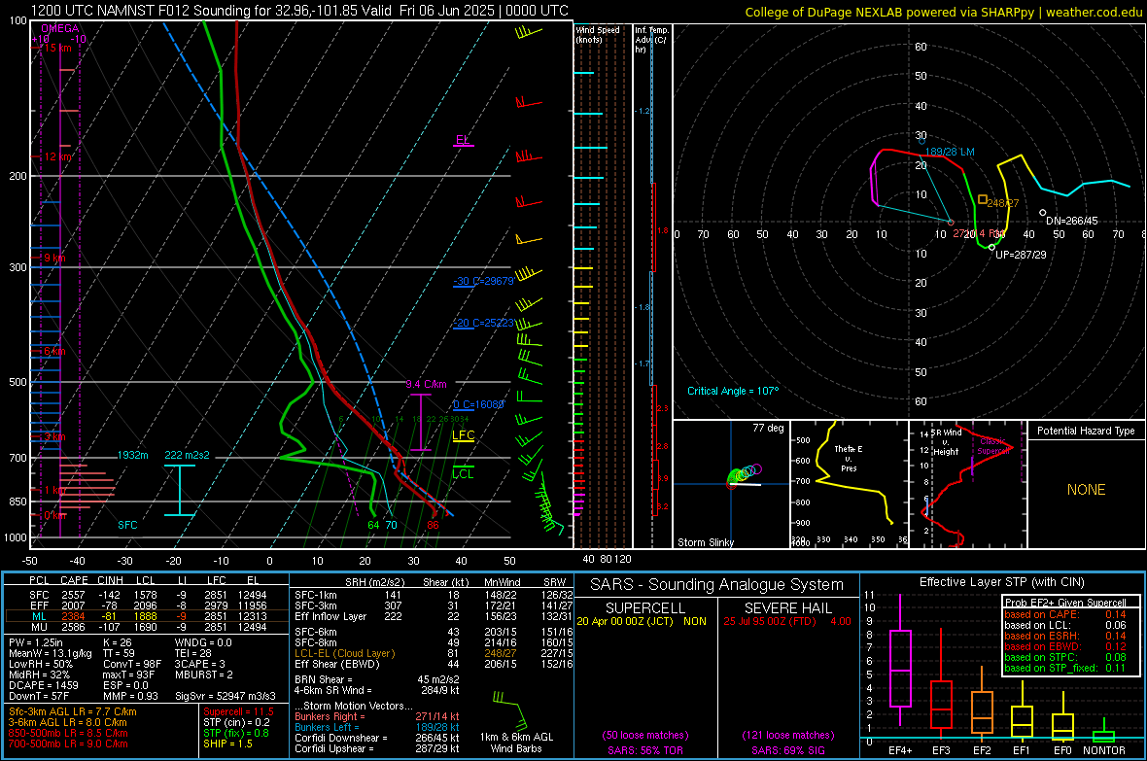Viewport: 1147px width, 761px height.
Task: Click the 9.4 C/km lapse rate label
Action: coord(426,384)
